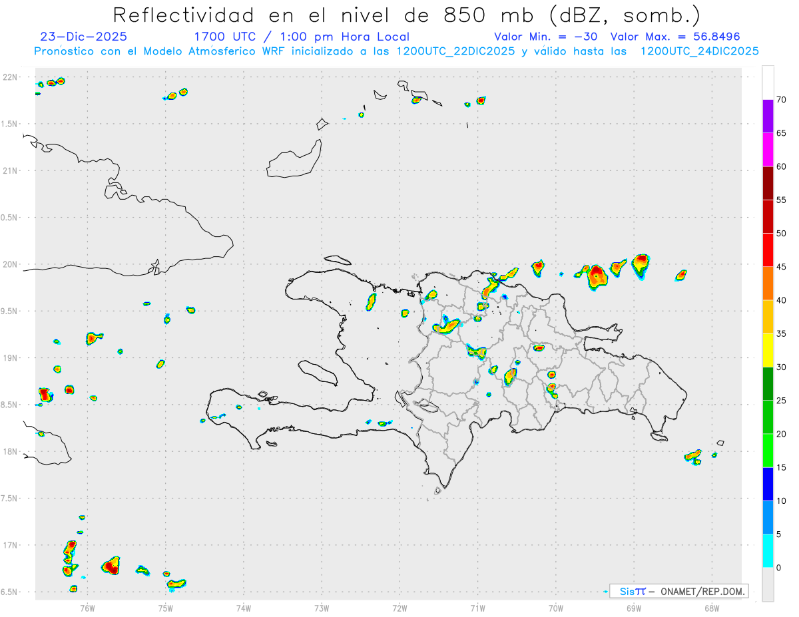The image size is (799, 617).
Task: Click the dark green 25–30 dBZ colorbar segment
Action: 768,384
